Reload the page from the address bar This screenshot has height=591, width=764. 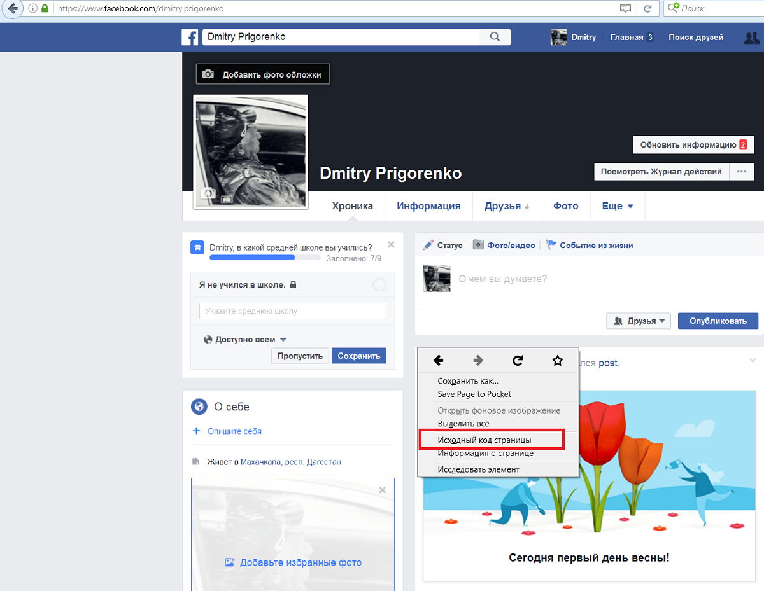point(647,9)
